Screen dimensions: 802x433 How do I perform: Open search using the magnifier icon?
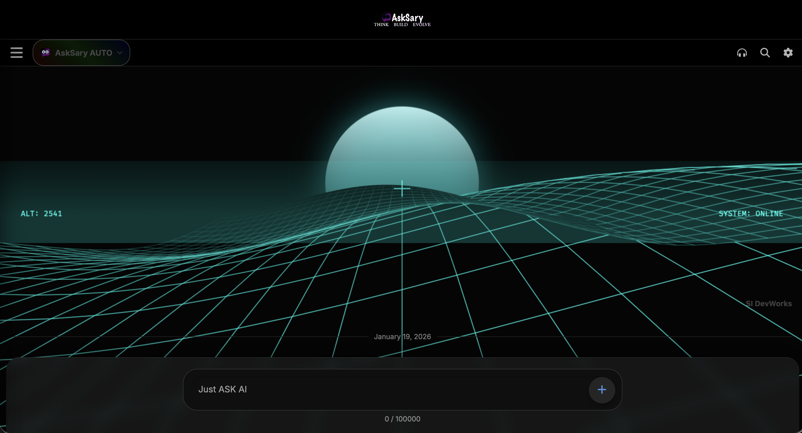(765, 53)
